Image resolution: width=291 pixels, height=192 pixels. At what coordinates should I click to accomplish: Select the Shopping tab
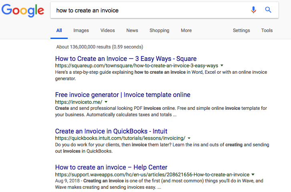click(x=160, y=30)
